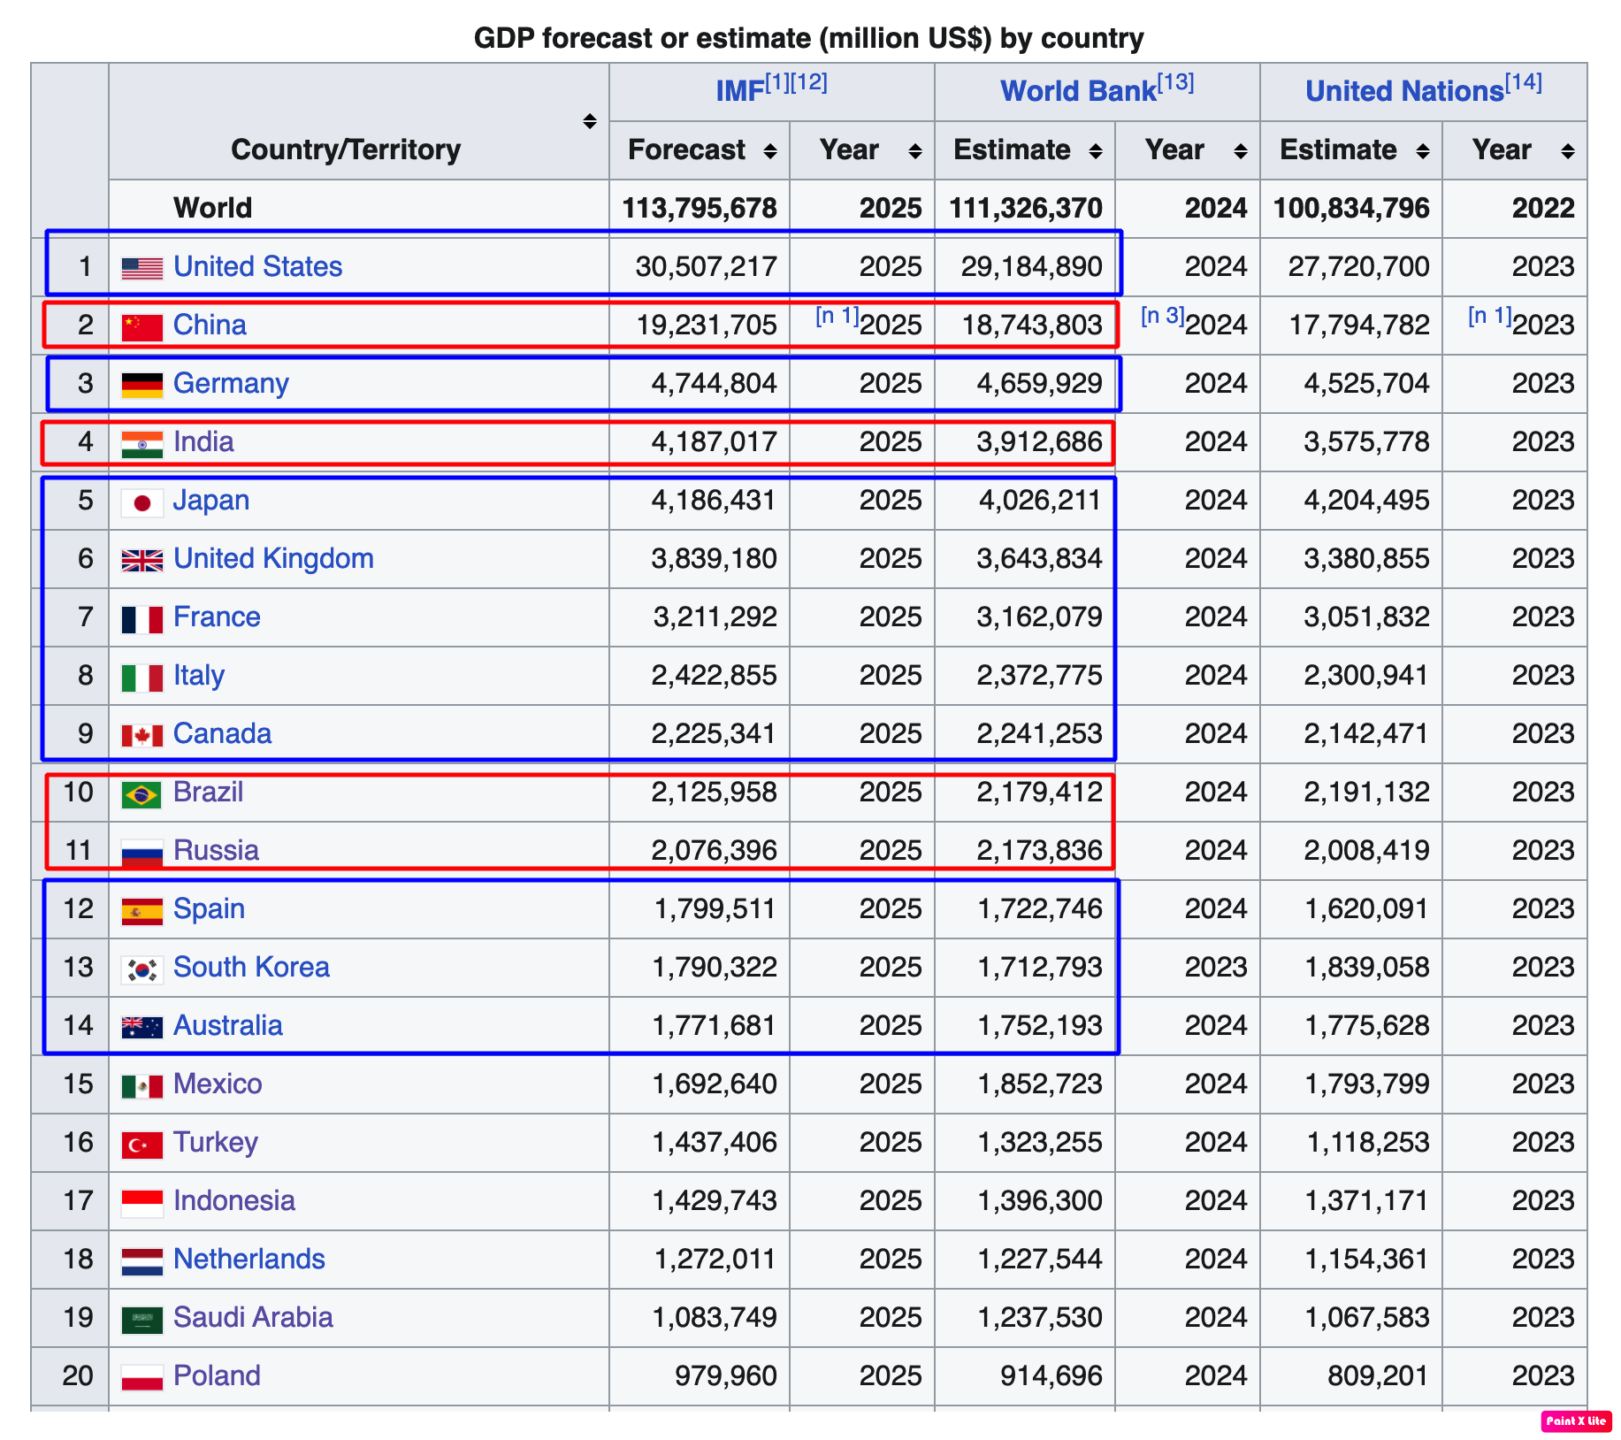Click the Japan flag icon
Image resolution: width=1621 pixels, height=1440 pixels.
pyautogui.click(x=141, y=502)
